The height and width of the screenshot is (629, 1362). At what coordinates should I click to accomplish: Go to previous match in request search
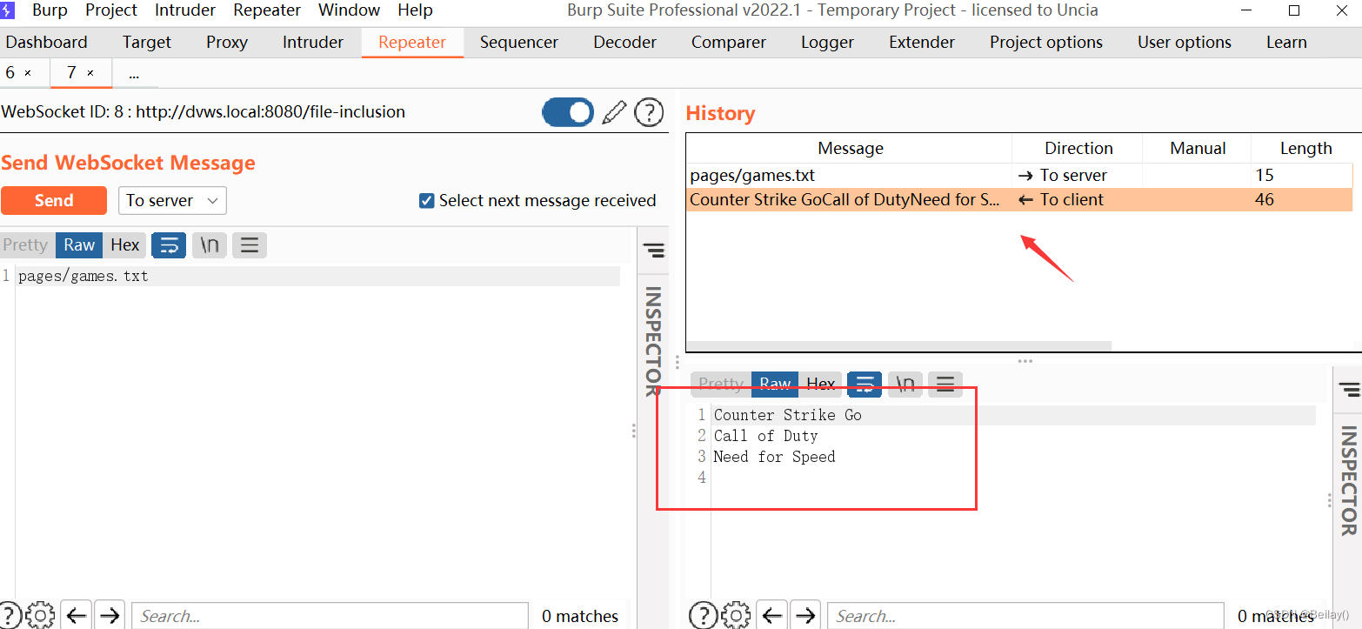[x=77, y=615]
